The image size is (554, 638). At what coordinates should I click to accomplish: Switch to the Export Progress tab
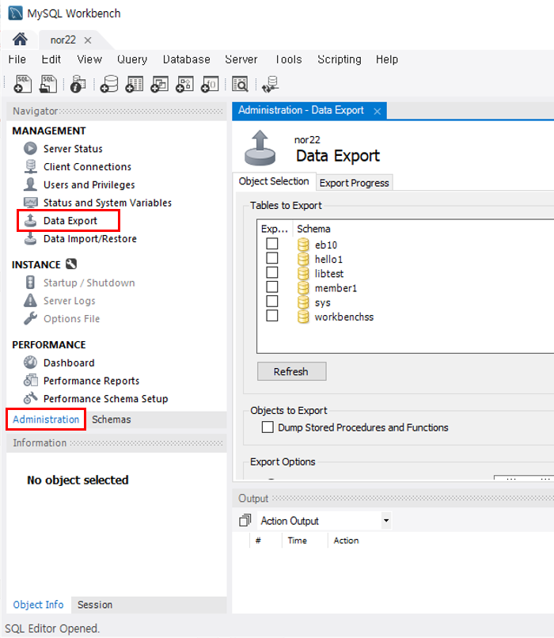(355, 183)
